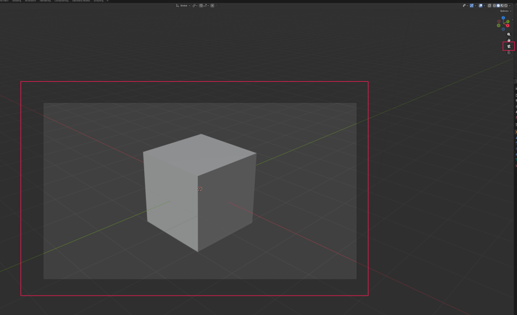
Task: Switch to the Geometry Nodes workspace tab
Action: (x=81, y=1)
